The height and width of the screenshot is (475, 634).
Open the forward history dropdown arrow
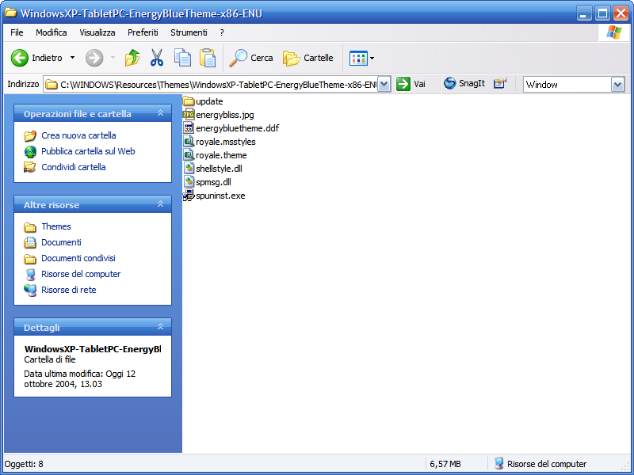[x=113, y=58]
